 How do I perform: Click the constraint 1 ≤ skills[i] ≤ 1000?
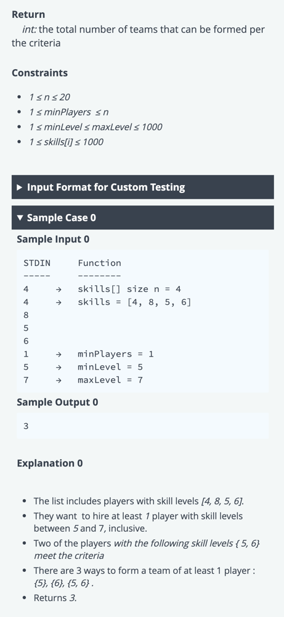click(x=66, y=142)
